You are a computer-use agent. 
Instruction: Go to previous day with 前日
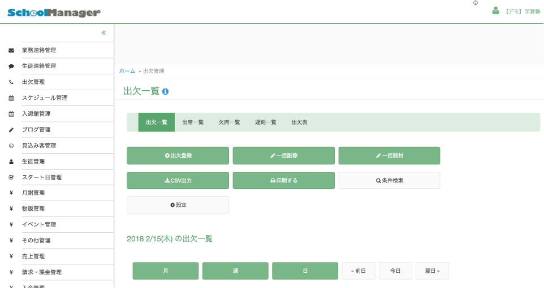pos(359,271)
